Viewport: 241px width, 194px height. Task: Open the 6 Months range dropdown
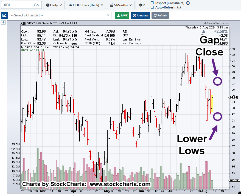[121, 5]
